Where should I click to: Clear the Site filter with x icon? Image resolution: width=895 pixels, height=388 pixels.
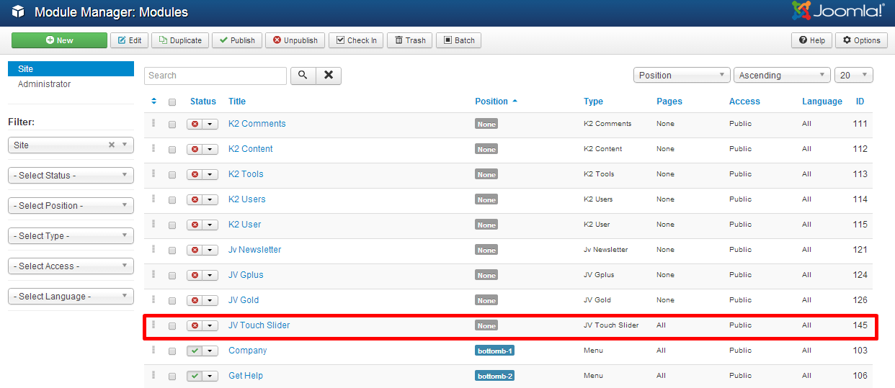pyautogui.click(x=112, y=145)
